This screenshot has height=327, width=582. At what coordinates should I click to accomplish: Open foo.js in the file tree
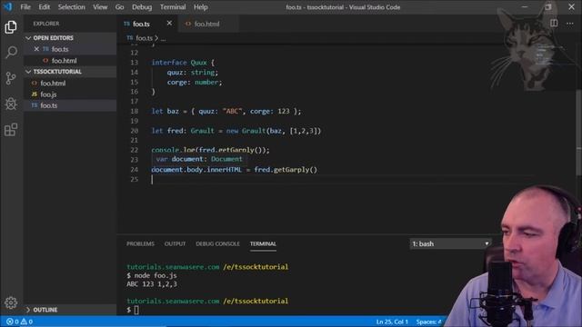(70, 94)
